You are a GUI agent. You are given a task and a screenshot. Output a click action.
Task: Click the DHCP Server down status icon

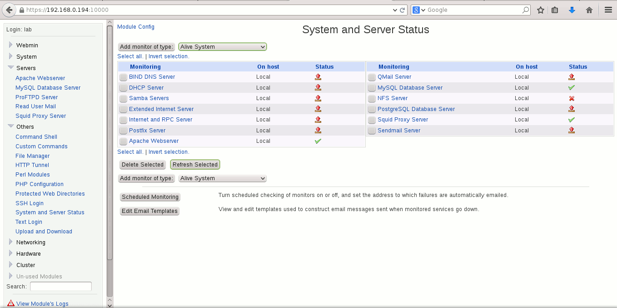tap(318, 87)
